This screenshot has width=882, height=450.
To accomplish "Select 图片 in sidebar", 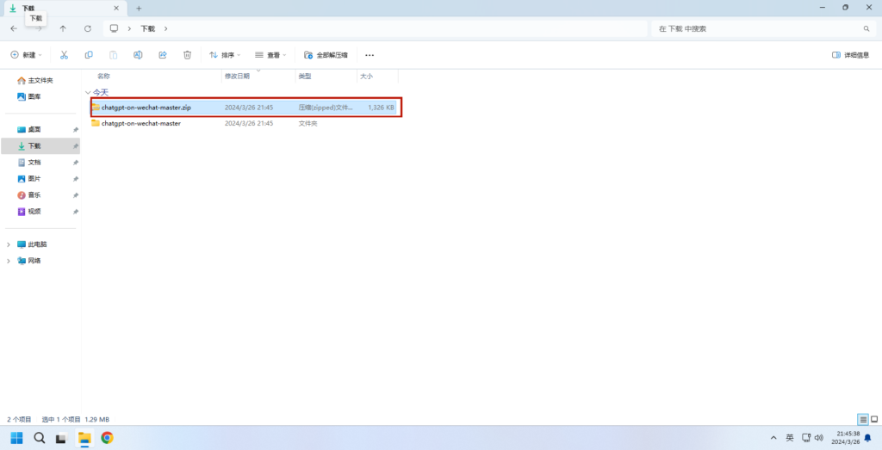I will tap(29, 179).
